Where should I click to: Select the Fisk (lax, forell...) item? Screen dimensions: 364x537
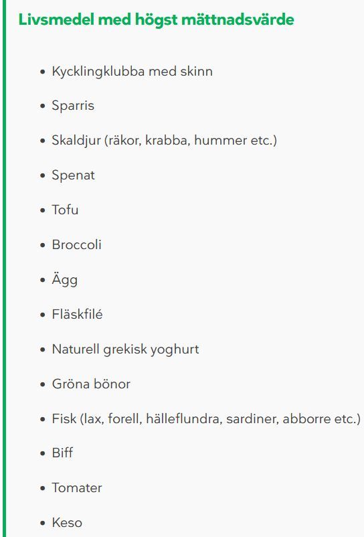pyautogui.click(x=206, y=419)
